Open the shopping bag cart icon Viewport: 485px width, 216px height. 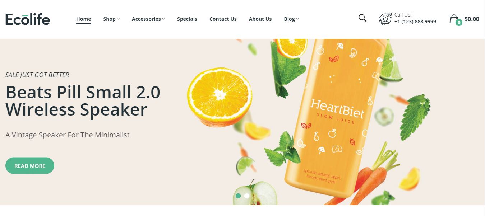coord(454,19)
